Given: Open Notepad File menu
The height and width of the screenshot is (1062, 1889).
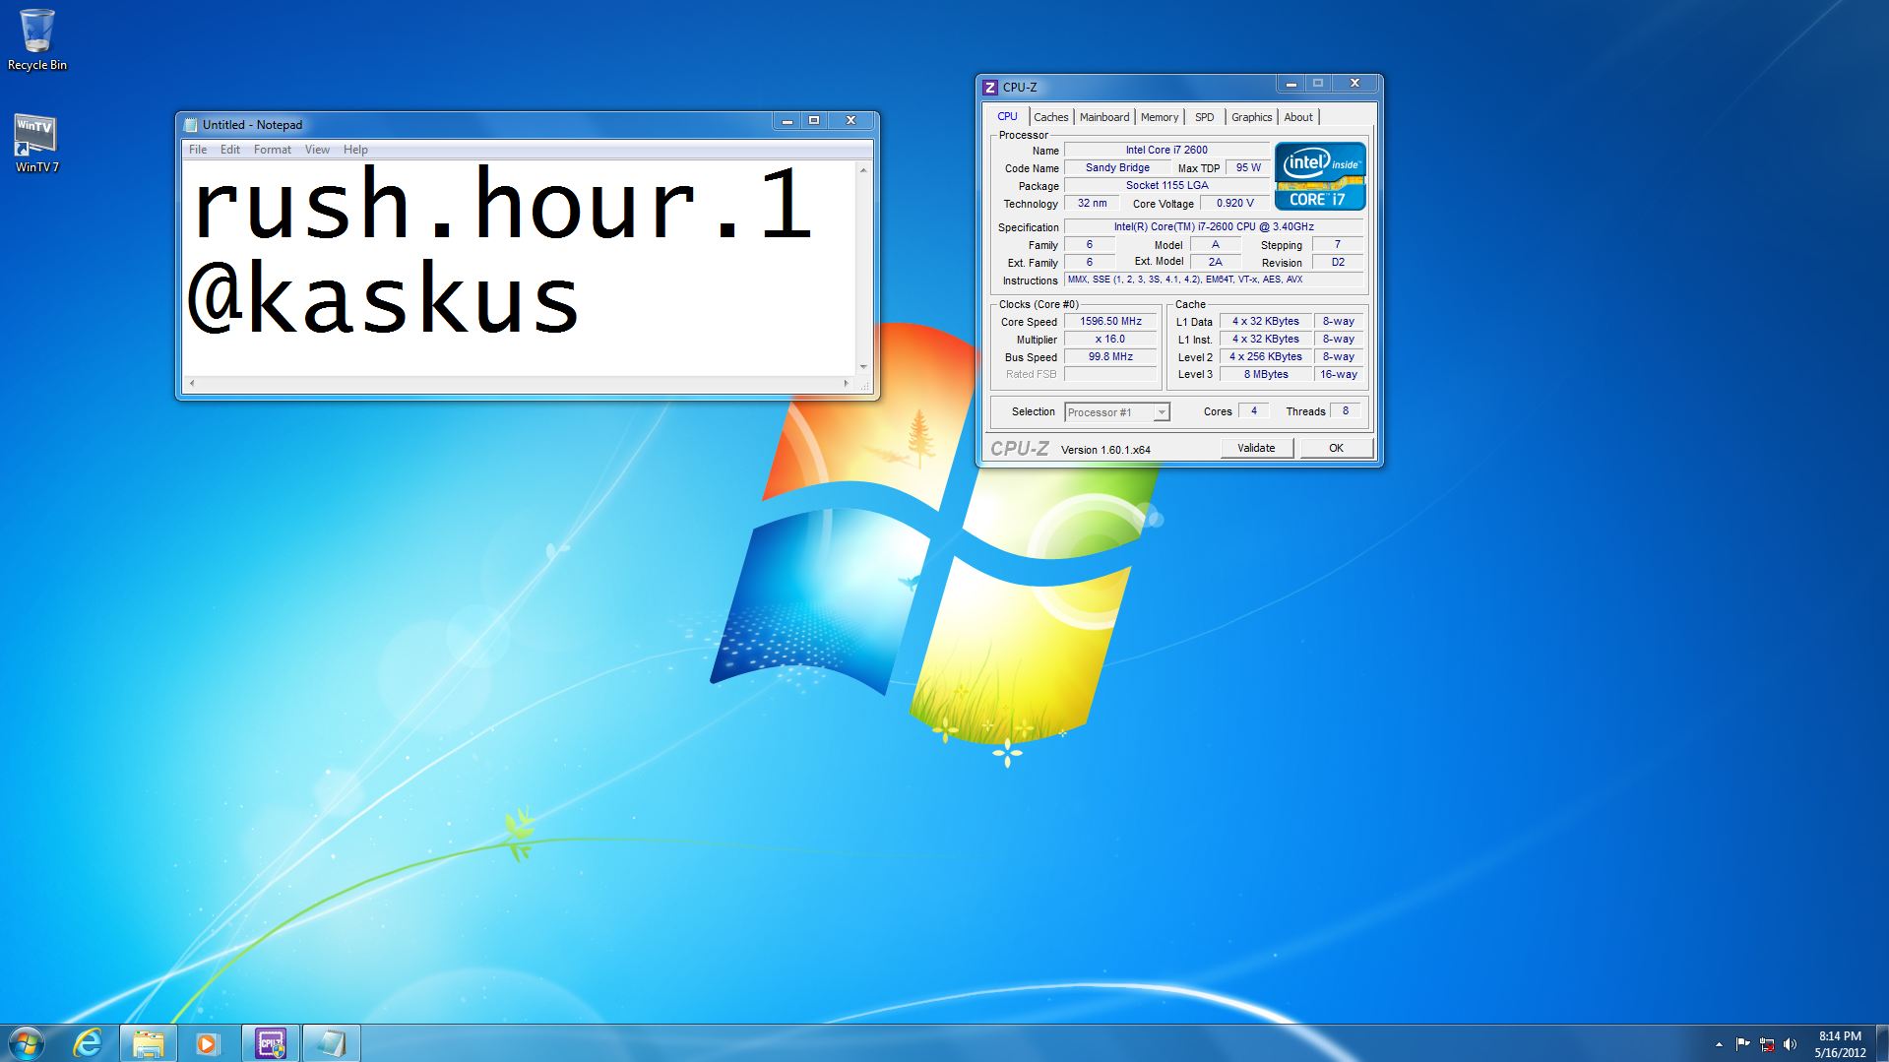Looking at the screenshot, I should [198, 150].
